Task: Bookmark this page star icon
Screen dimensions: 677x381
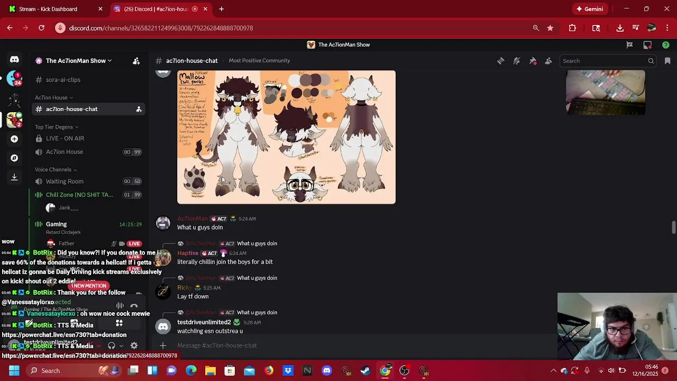Action: [550, 28]
